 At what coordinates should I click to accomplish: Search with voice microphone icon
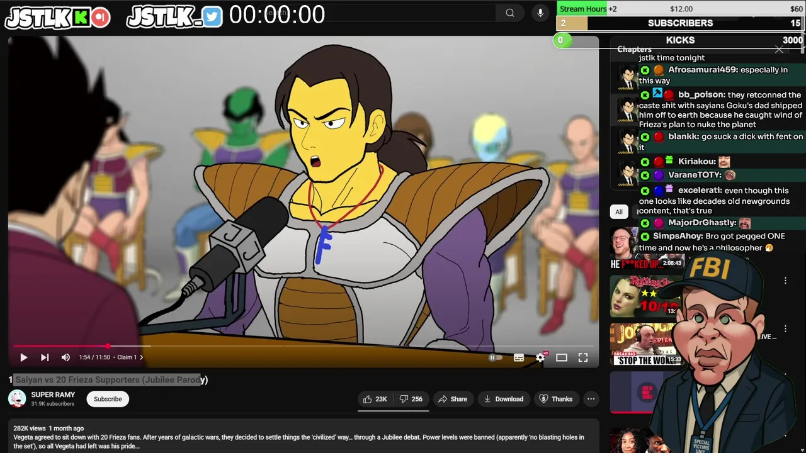[x=540, y=13]
